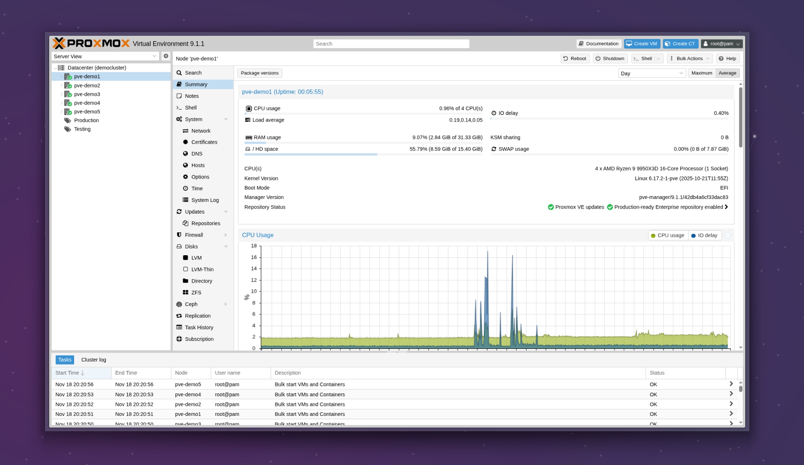Click the Package versions button

point(259,73)
